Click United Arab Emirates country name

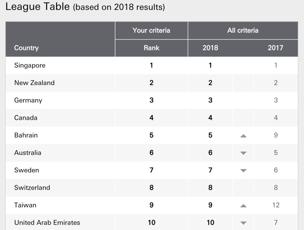point(47,222)
